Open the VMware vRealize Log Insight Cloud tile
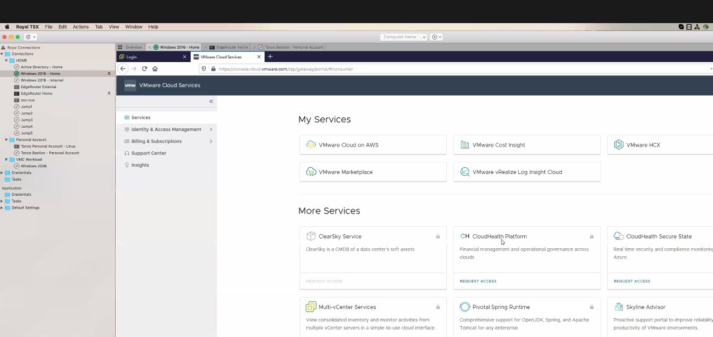This screenshot has width=713, height=337. click(527, 172)
